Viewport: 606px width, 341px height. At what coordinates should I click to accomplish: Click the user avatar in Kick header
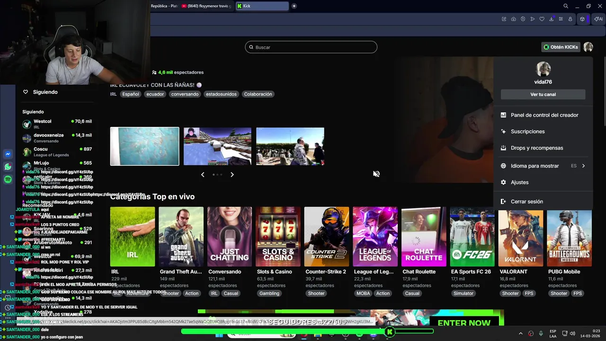(x=588, y=47)
